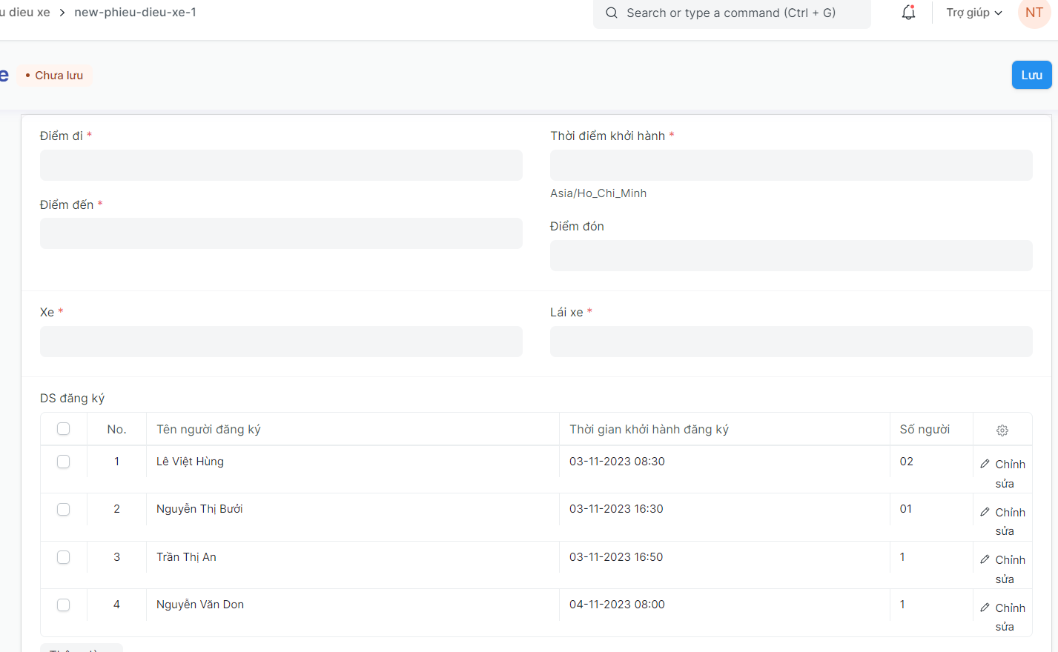The image size is (1058, 652).
Task: Open the notifications bell icon
Action: [908, 13]
